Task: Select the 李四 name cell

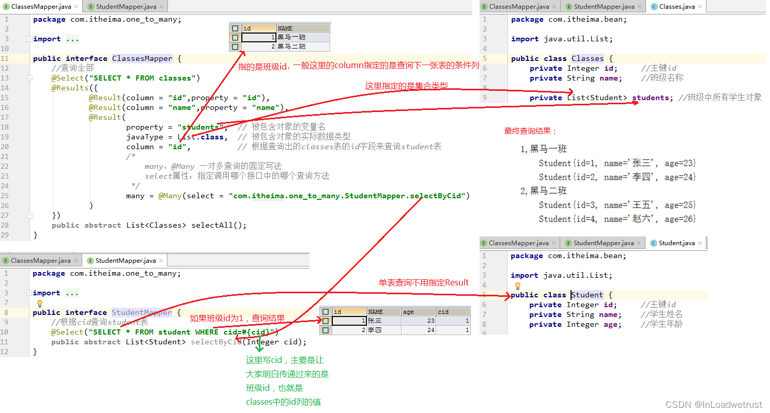Action: tap(384, 330)
